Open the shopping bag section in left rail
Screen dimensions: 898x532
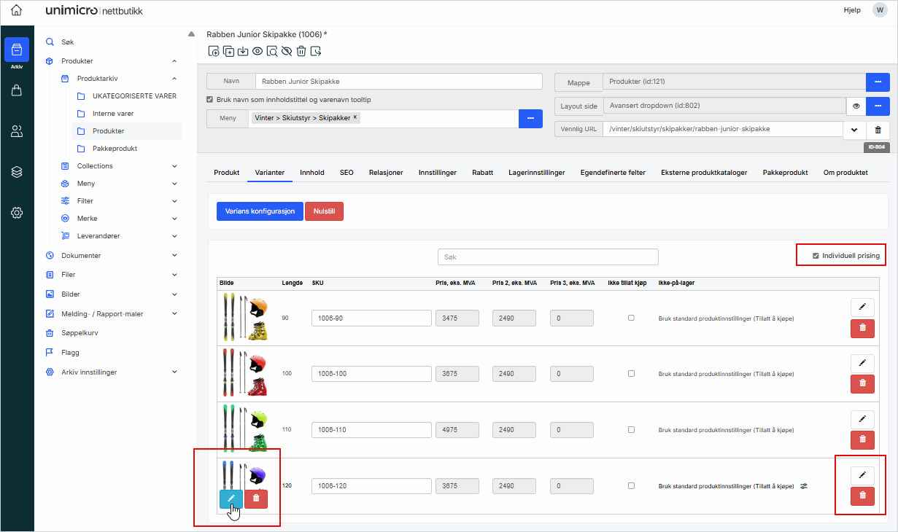tap(17, 90)
